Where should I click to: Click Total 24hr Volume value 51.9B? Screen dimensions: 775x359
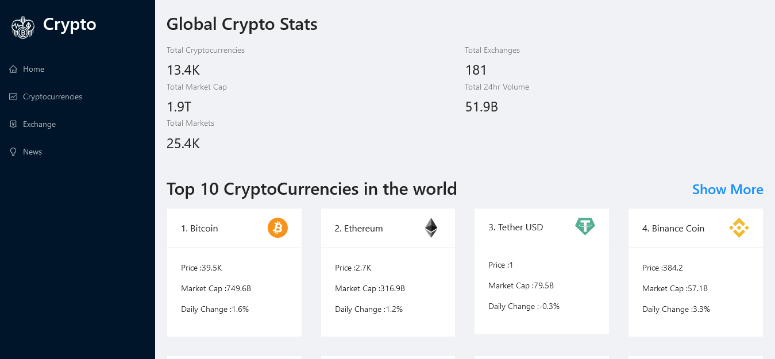[x=481, y=107]
